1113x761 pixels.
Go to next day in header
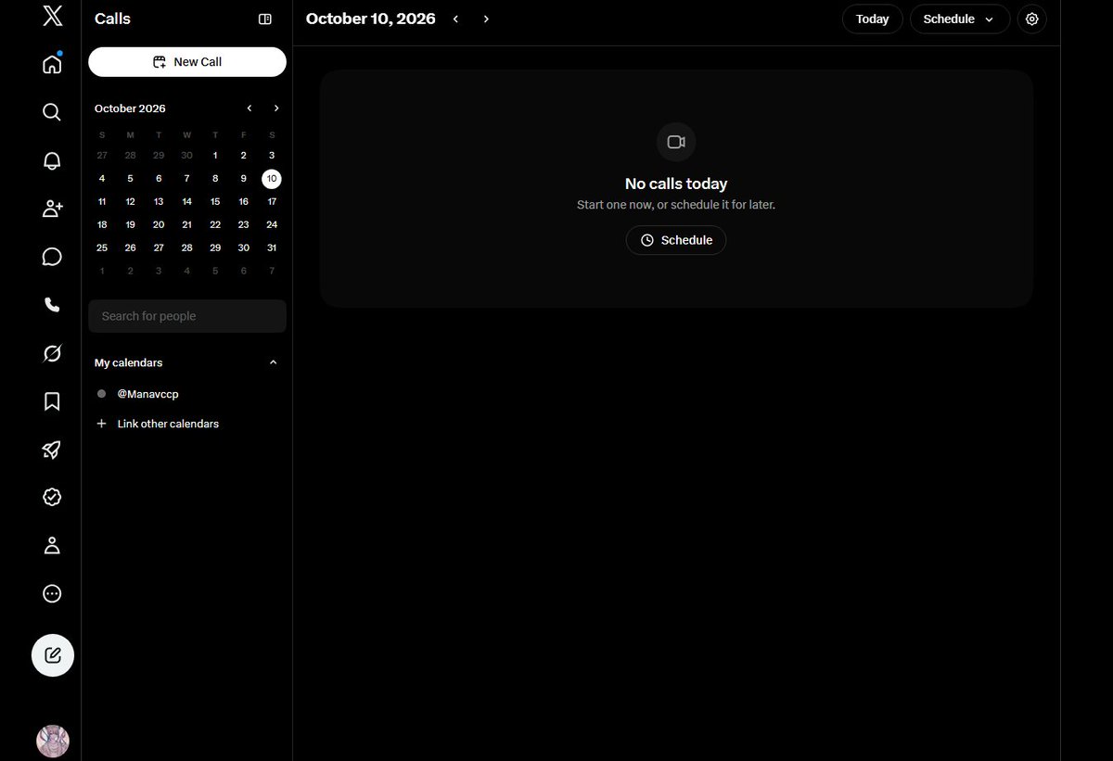pyautogui.click(x=486, y=19)
